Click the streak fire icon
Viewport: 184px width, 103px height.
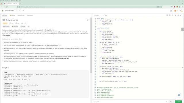coord(175,11)
